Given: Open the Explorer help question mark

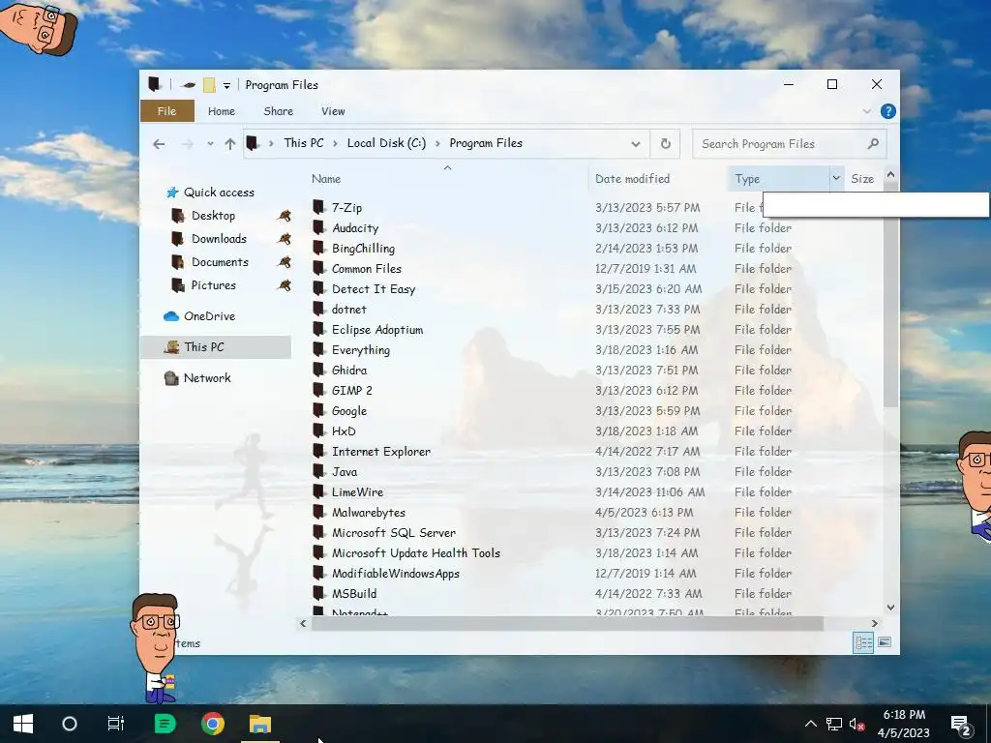Looking at the screenshot, I should 888,111.
